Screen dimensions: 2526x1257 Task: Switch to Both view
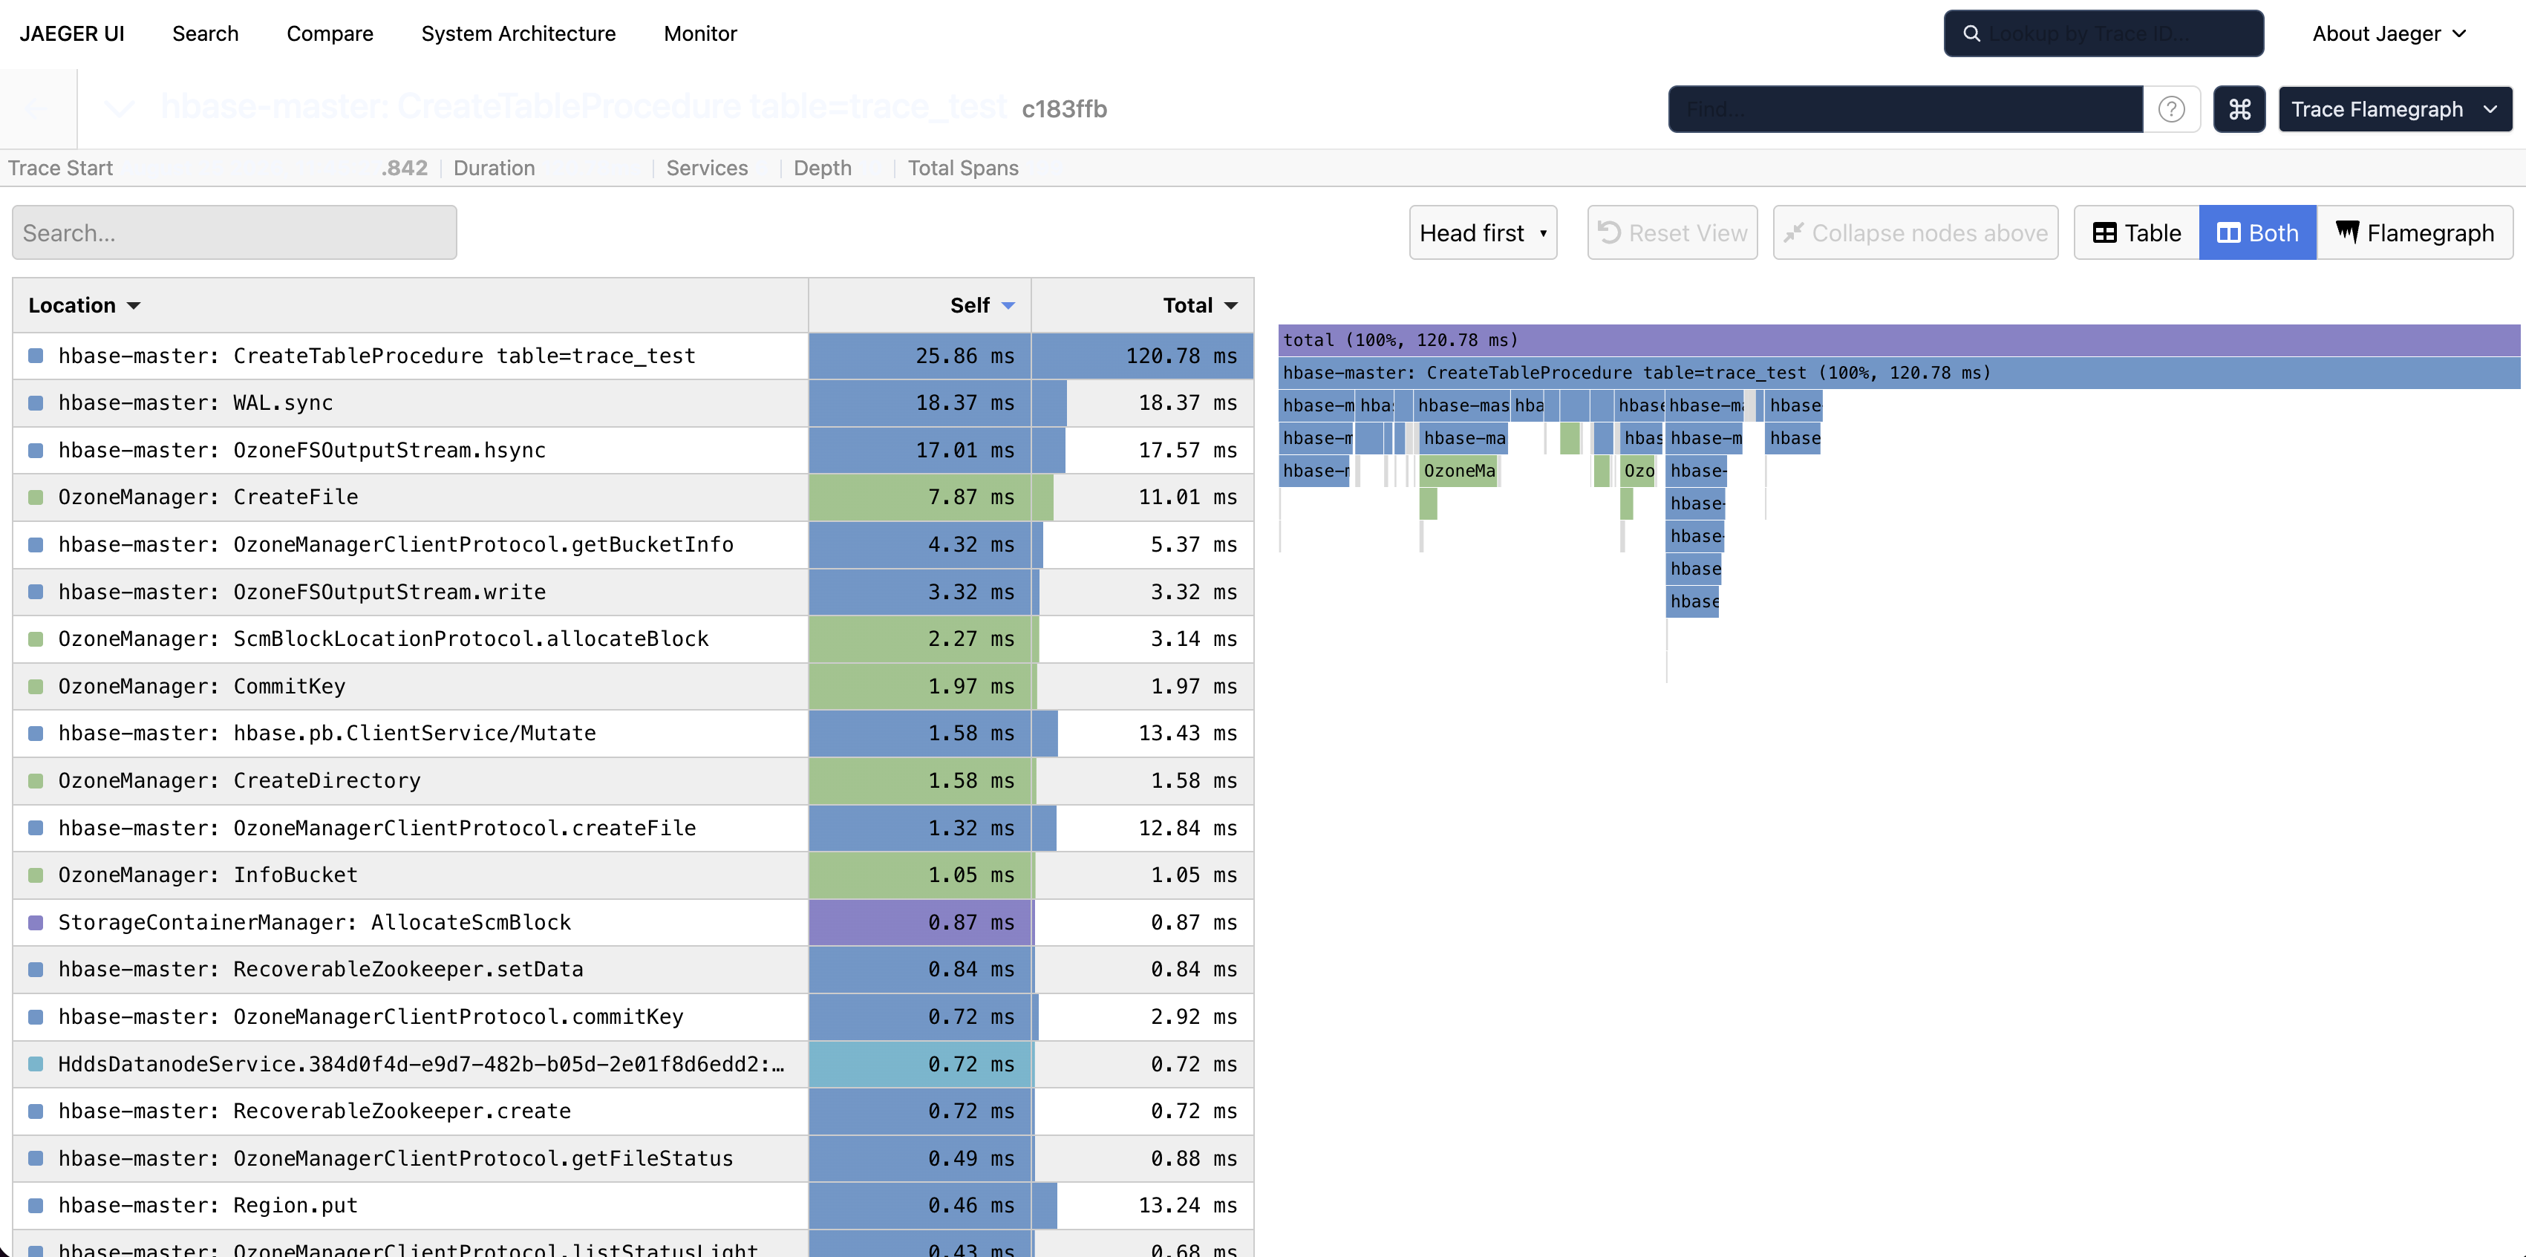[x=2257, y=232]
